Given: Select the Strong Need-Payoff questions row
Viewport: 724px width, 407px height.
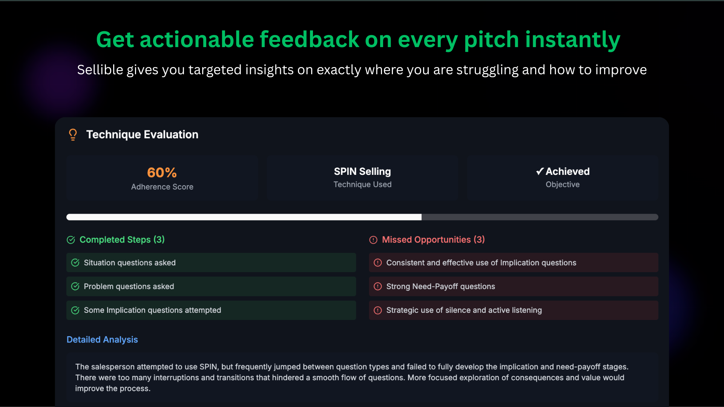Looking at the screenshot, I should (514, 286).
